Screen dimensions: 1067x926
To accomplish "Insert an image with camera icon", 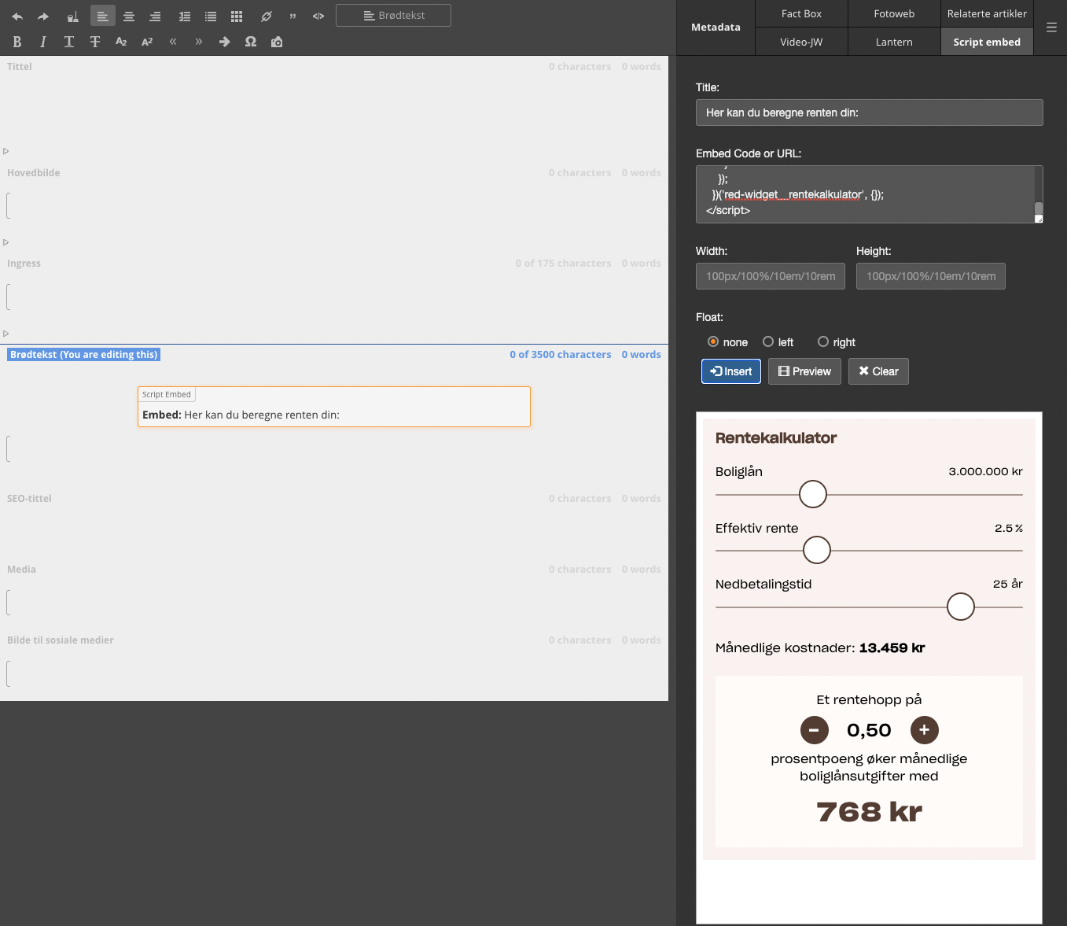I will pos(277,42).
